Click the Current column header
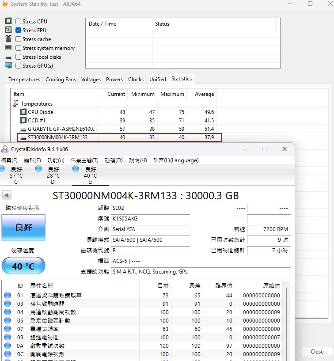This screenshot has height=361, width=334. coord(113,94)
